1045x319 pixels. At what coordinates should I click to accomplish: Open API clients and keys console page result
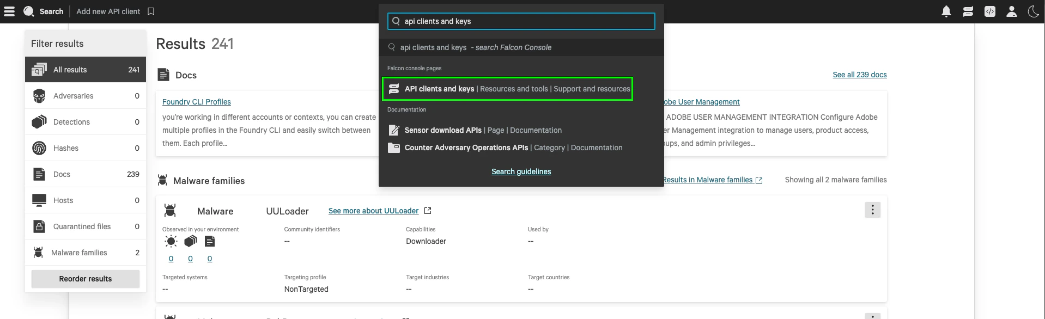(508, 89)
